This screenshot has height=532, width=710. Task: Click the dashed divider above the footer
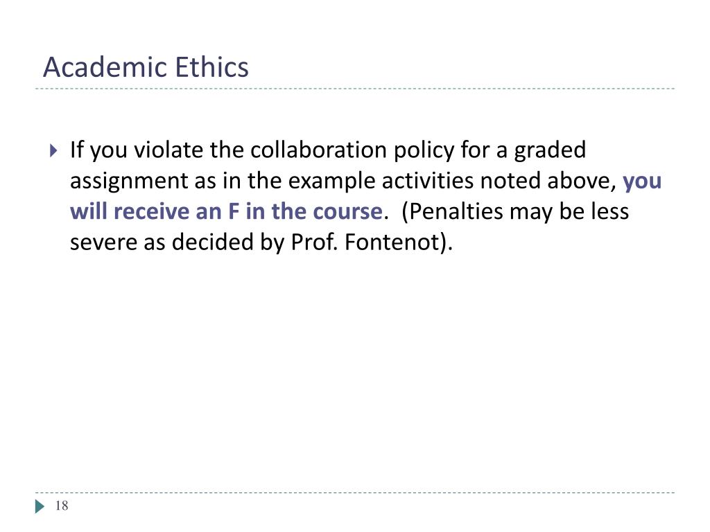(x=355, y=493)
